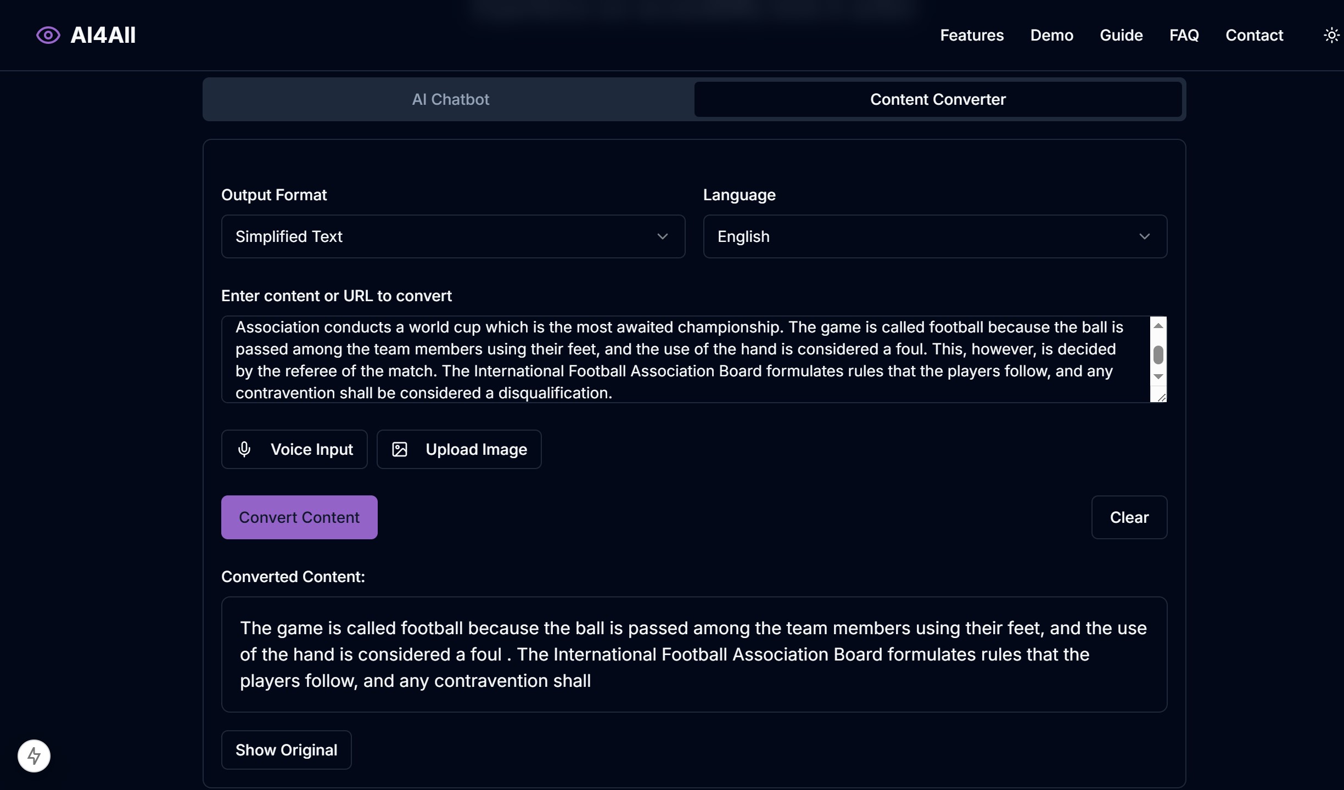This screenshot has width=1344, height=790.
Task: Open the FAQ navigation link
Action: (1184, 35)
